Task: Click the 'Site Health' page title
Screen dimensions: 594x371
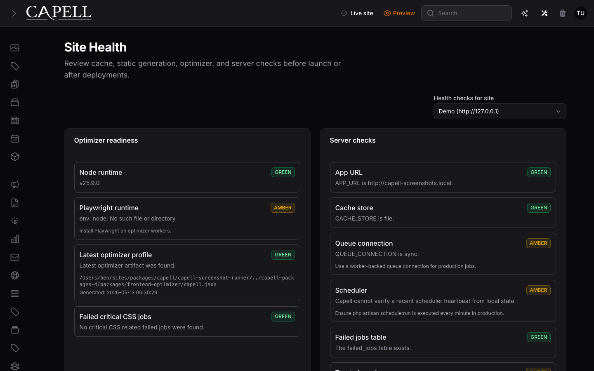Action: 95,47
